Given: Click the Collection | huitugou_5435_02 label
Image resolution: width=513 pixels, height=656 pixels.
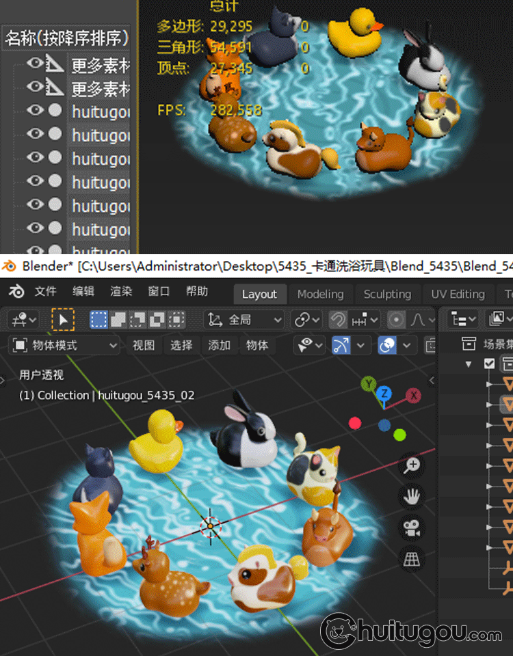Looking at the screenshot, I should tap(107, 396).
